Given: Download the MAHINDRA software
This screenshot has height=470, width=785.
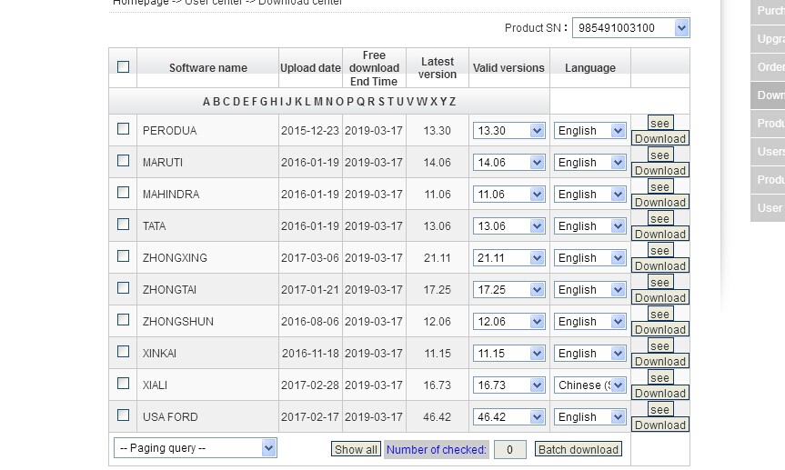Looking at the screenshot, I should [x=659, y=202].
